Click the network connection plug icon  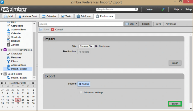tap(163, 10)
